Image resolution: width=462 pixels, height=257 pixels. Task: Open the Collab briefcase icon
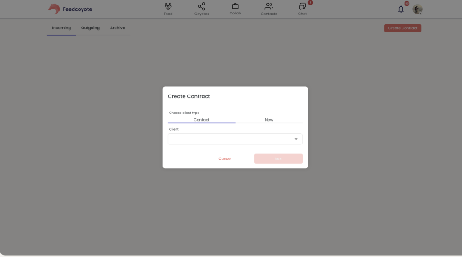[x=235, y=6]
